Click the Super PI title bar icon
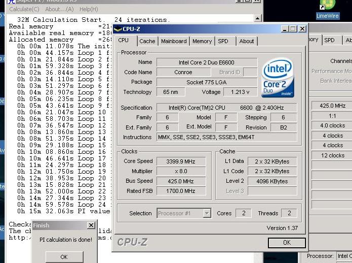 [11, 1]
